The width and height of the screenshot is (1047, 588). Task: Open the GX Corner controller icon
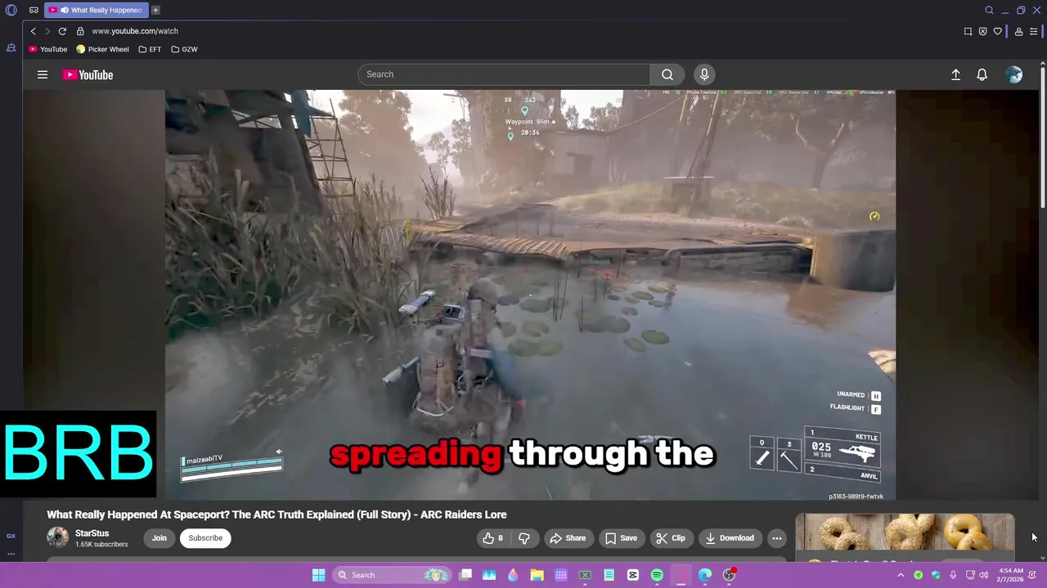click(x=34, y=10)
